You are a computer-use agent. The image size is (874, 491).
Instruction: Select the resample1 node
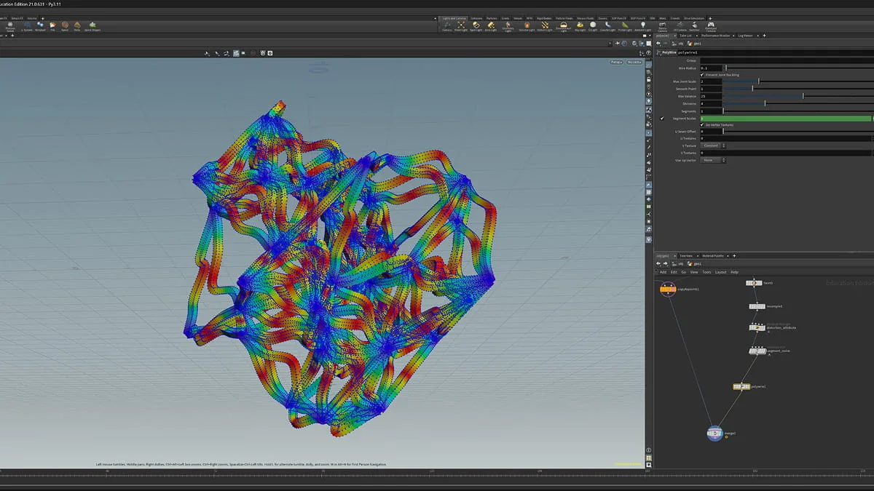pyautogui.click(x=756, y=306)
